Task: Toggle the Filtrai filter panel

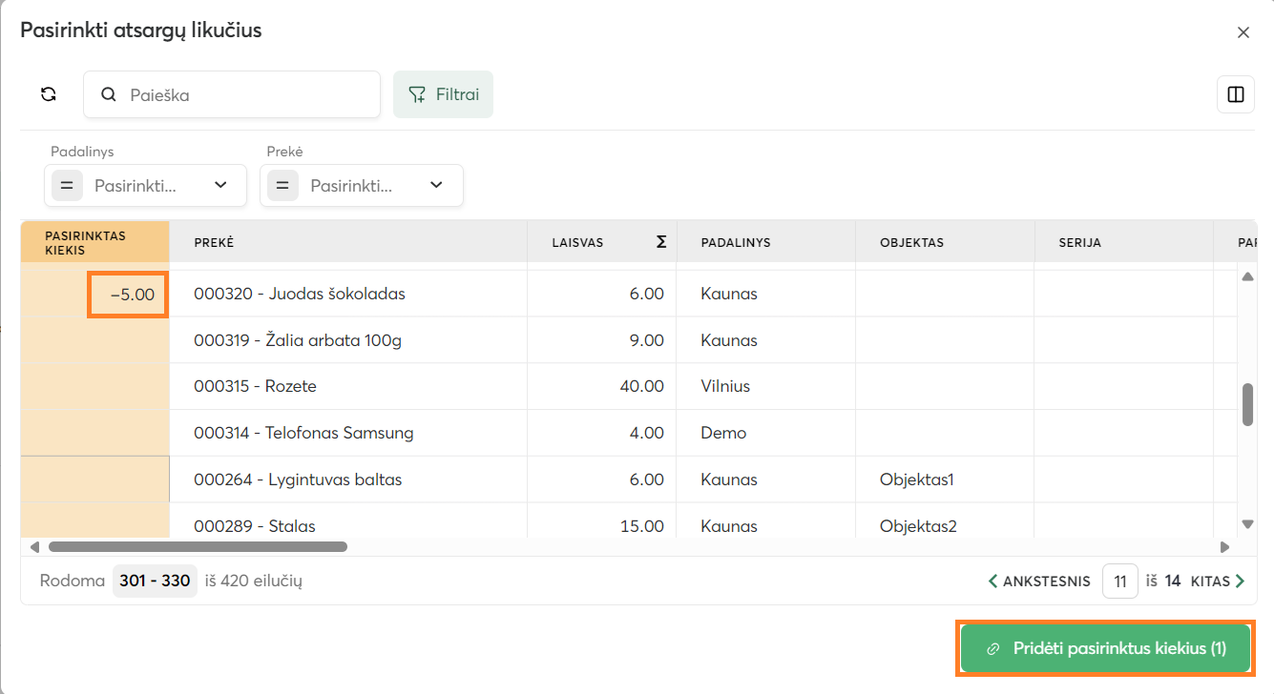Action: (443, 94)
